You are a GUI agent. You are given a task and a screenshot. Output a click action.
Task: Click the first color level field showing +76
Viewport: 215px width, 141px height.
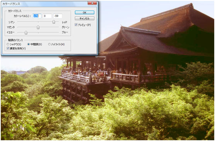(x=37, y=16)
